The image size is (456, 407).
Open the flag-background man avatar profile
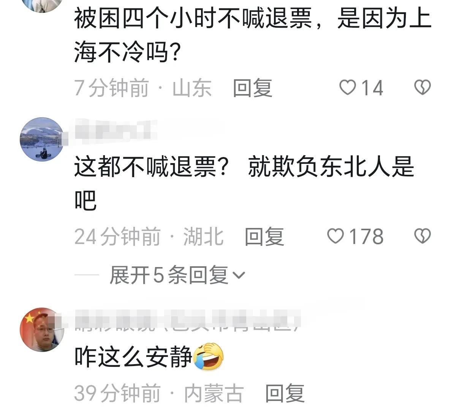[42, 330]
